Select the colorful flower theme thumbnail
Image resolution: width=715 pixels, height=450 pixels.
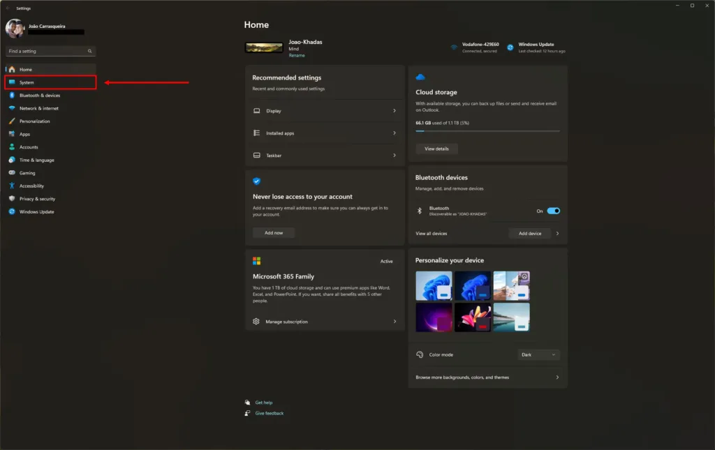(x=473, y=317)
